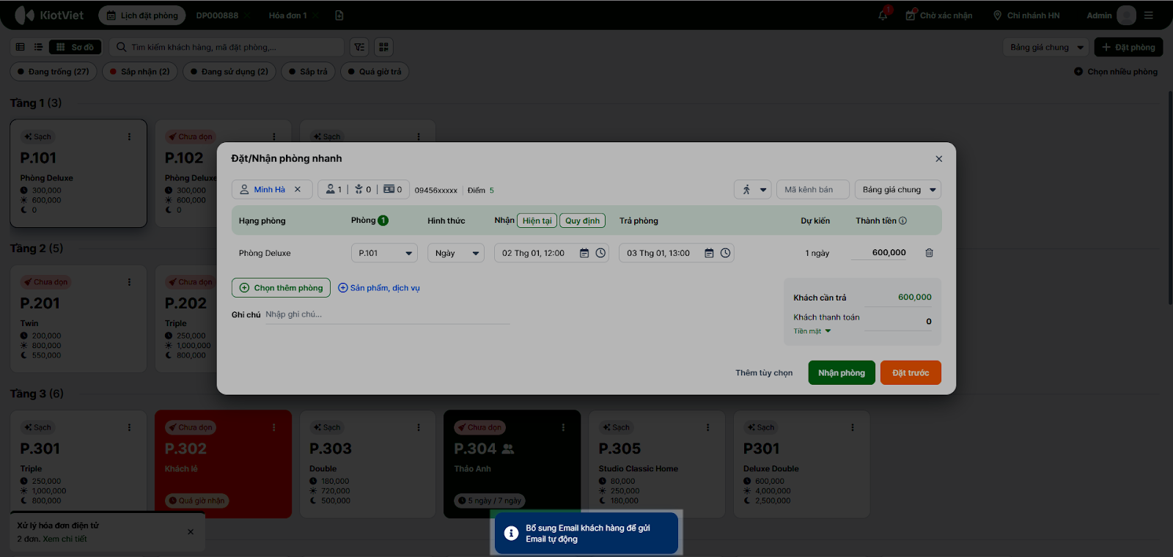1173x557 pixels.
Task: Add a new document tab
Action: point(339,15)
